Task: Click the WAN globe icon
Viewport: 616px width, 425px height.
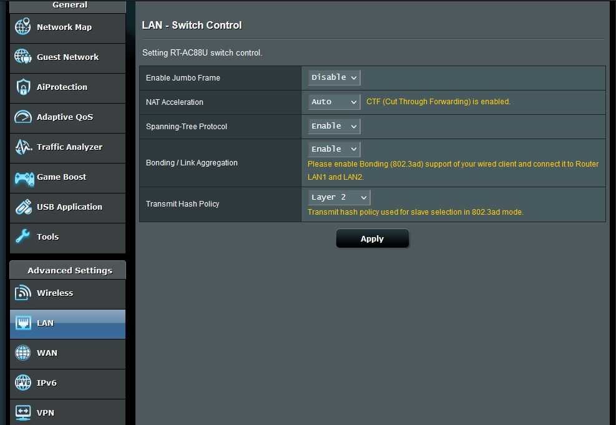Action: tap(23, 353)
